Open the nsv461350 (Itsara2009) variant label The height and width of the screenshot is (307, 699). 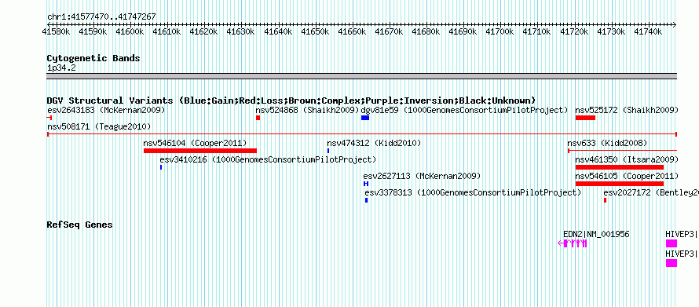click(x=627, y=159)
